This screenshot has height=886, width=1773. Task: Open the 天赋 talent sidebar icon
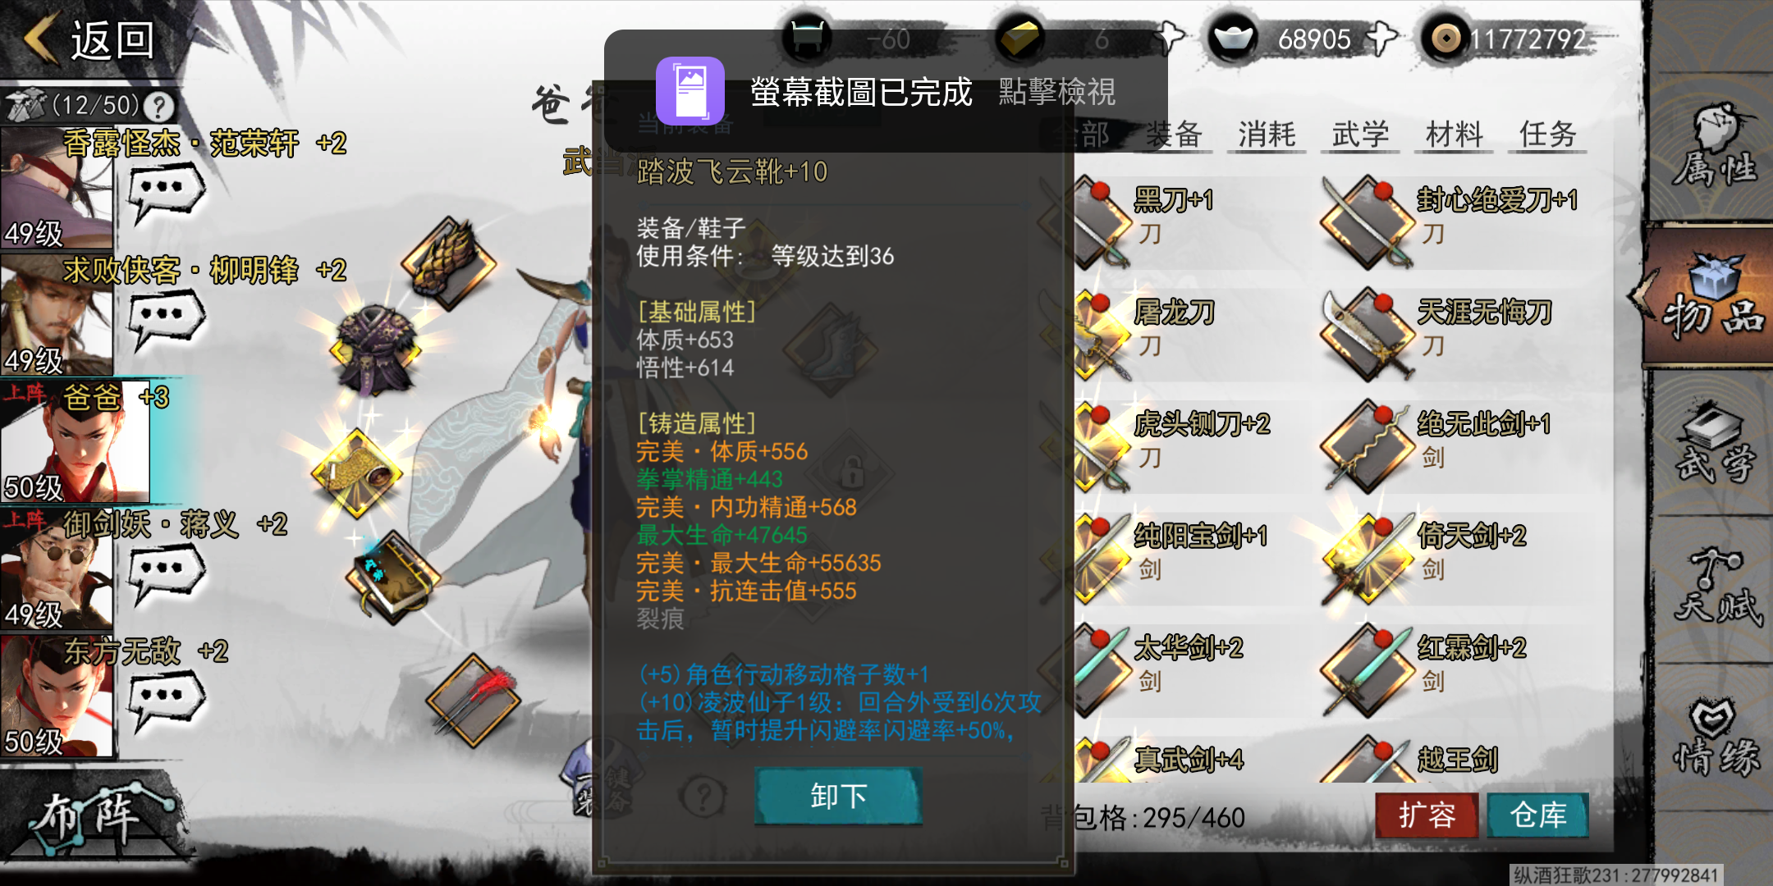point(1716,587)
